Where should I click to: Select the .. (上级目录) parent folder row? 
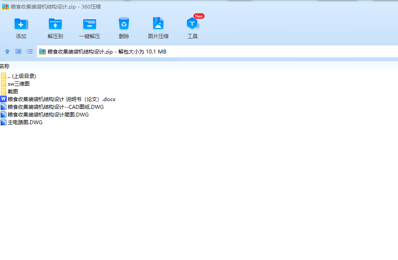click(x=18, y=76)
